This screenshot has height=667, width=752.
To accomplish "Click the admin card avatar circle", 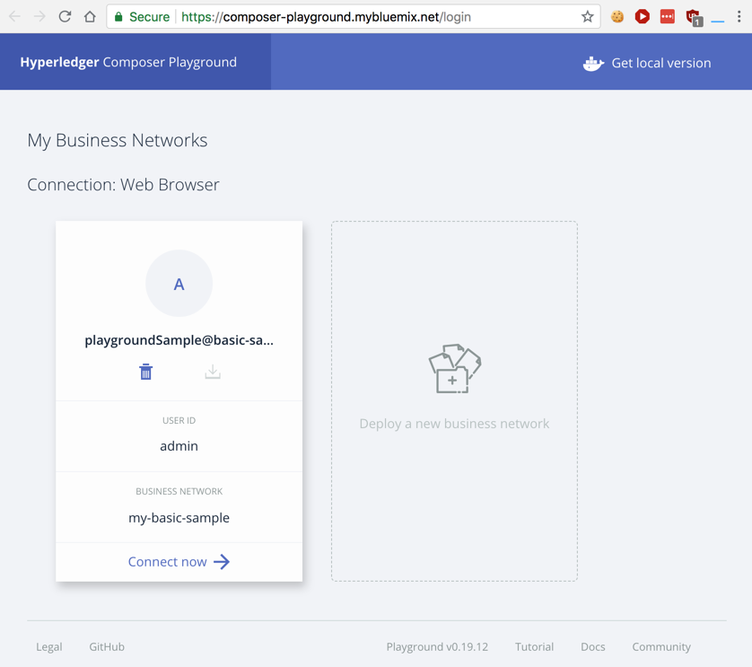I will (x=179, y=284).
